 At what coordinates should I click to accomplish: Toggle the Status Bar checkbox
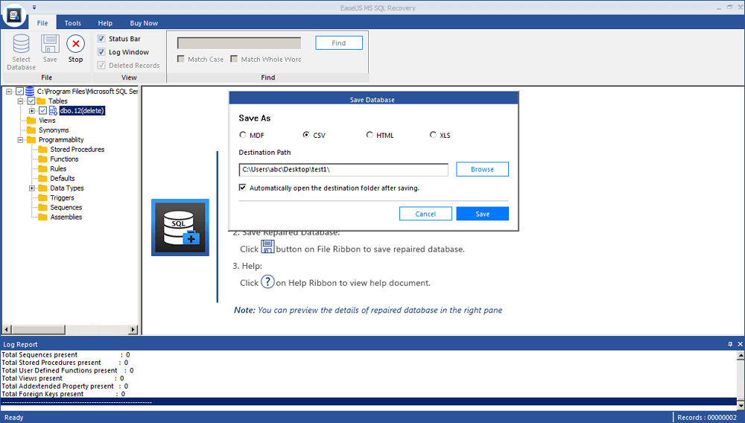pyautogui.click(x=101, y=39)
